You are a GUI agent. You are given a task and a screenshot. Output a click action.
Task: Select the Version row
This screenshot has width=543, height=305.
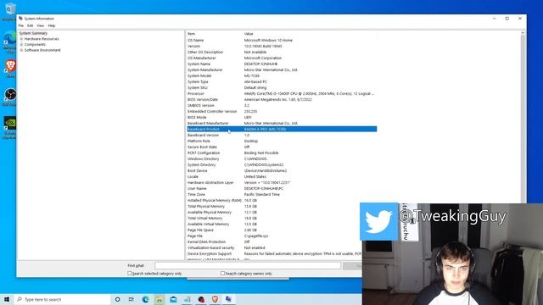coord(282,46)
